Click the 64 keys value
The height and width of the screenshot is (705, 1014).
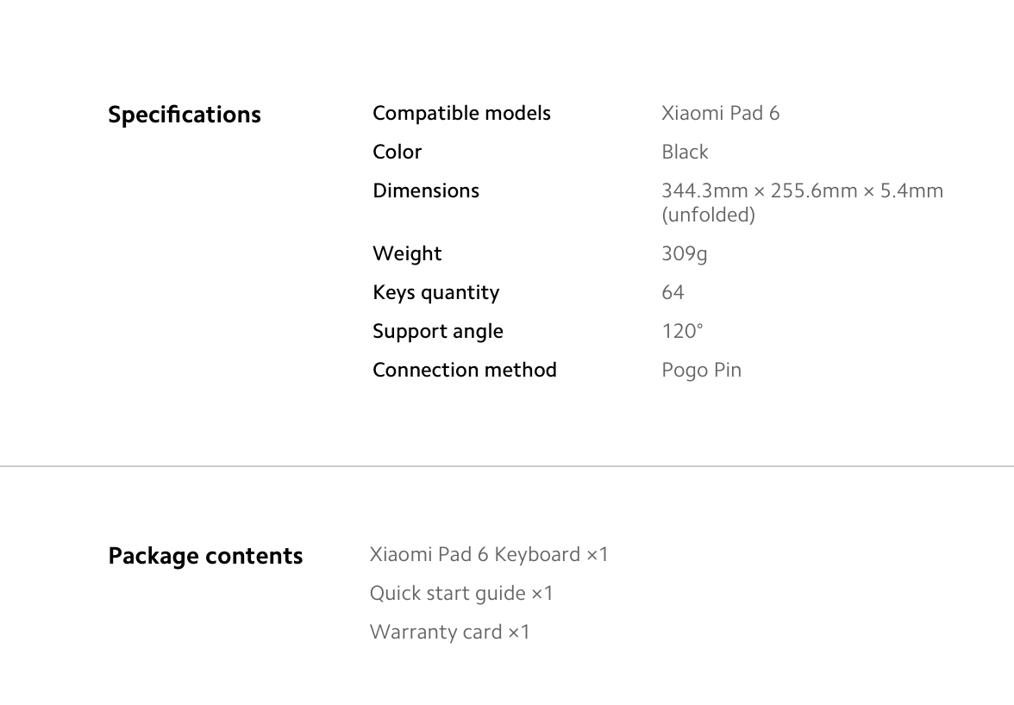pyautogui.click(x=673, y=292)
